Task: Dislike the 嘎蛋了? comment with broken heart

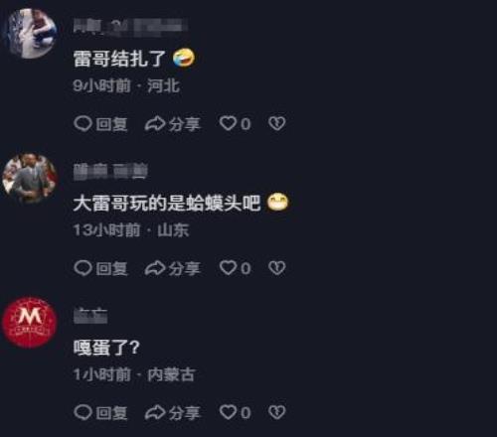Action: point(277,412)
